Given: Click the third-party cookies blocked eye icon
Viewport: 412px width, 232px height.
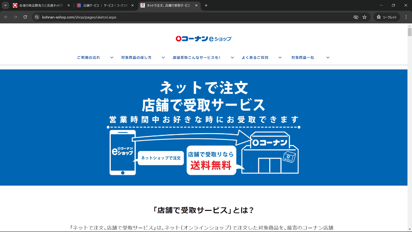Looking at the screenshot, I should point(356,17).
